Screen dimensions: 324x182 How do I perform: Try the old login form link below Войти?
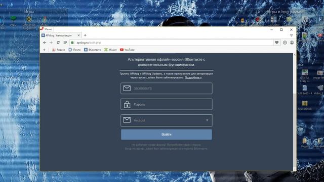click(x=166, y=145)
